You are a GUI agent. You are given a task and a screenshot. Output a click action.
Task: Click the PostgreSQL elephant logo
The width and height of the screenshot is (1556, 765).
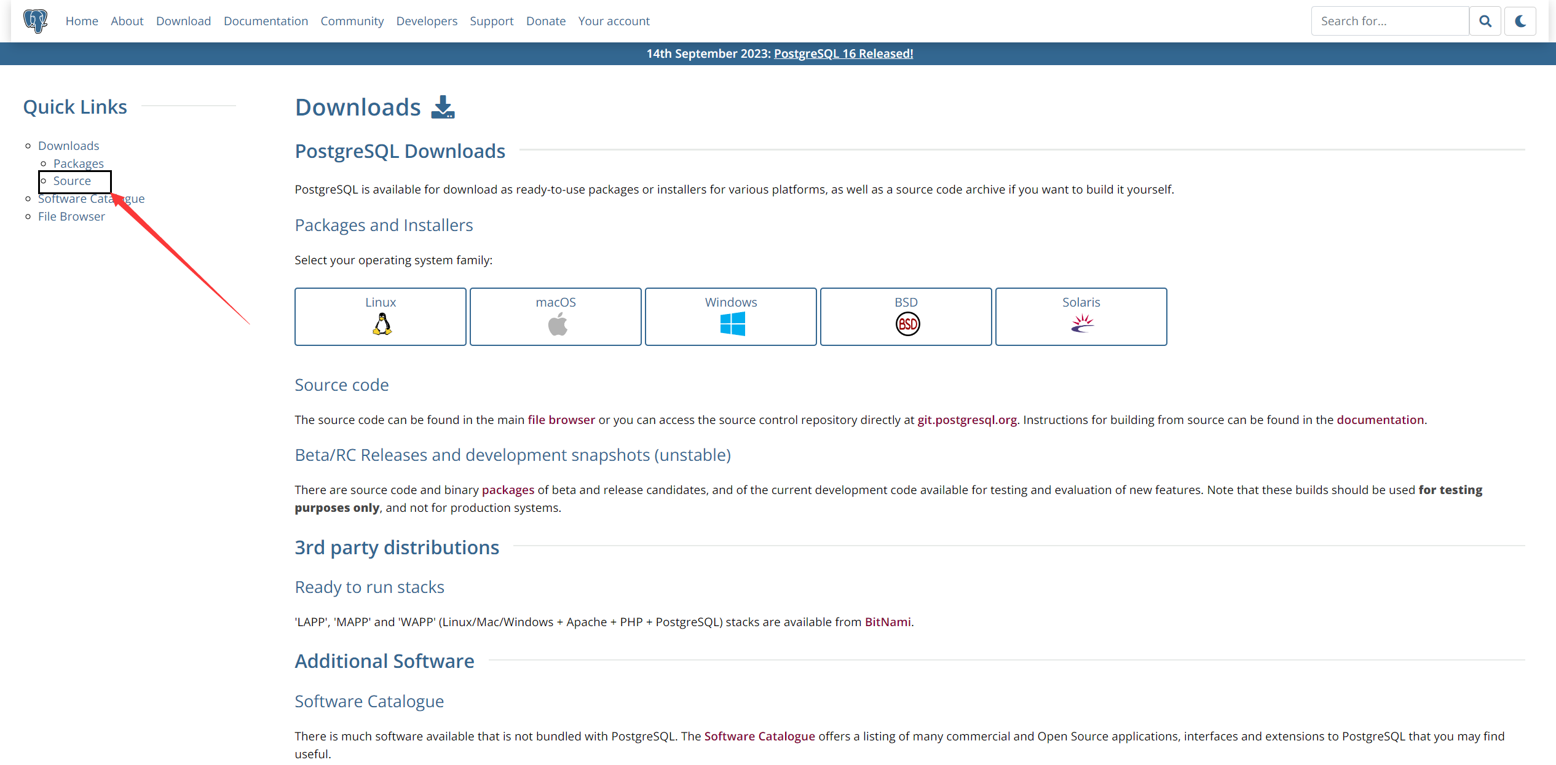pos(36,21)
